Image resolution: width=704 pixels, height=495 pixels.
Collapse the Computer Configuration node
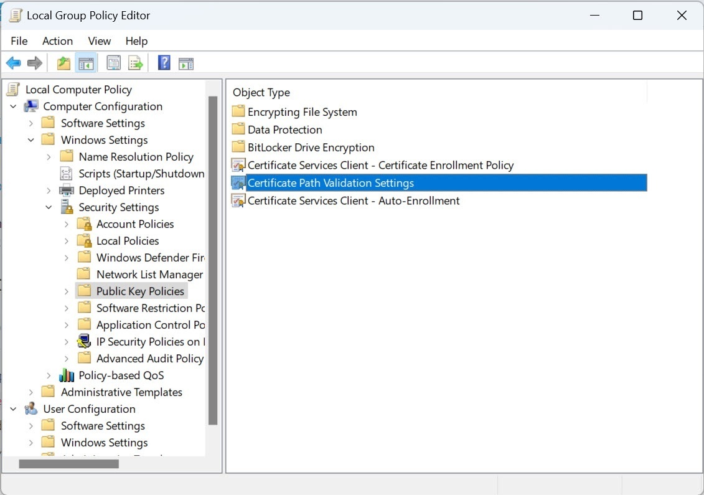click(13, 106)
